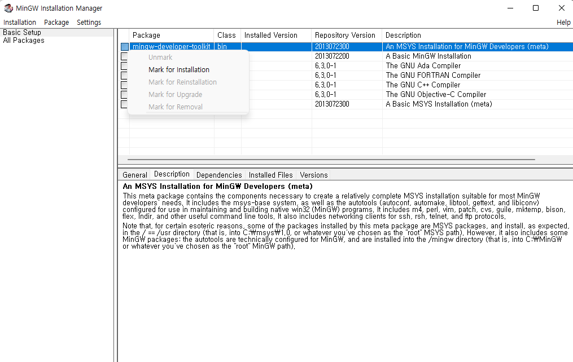Select All Packages in left pane
The width and height of the screenshot is (573, 362).
pyautogui.click(x=23, y=41)
